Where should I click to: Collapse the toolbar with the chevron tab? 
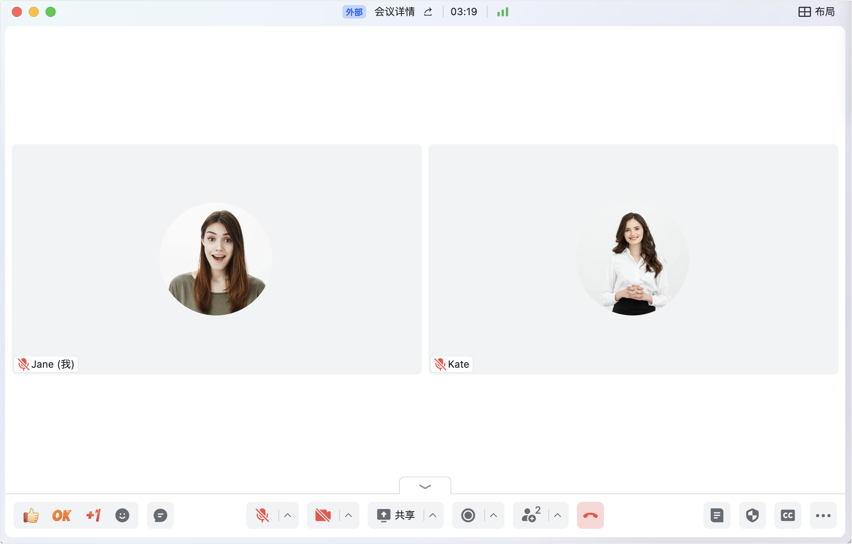pyautogui.click(x=425, y=486)
